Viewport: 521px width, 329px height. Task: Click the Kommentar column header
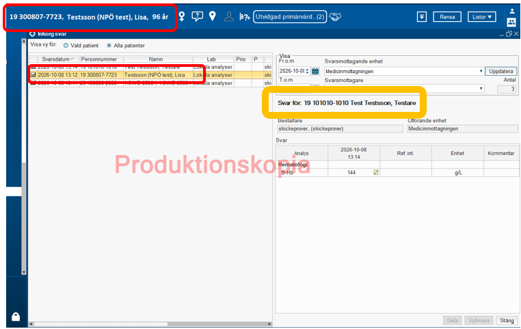pos(501,153)
